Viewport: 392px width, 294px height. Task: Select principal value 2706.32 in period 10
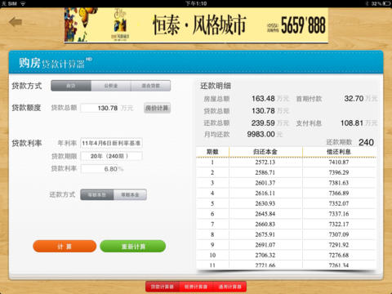point(265,256)
